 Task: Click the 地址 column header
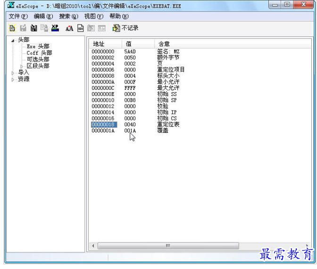pos(106,44)
